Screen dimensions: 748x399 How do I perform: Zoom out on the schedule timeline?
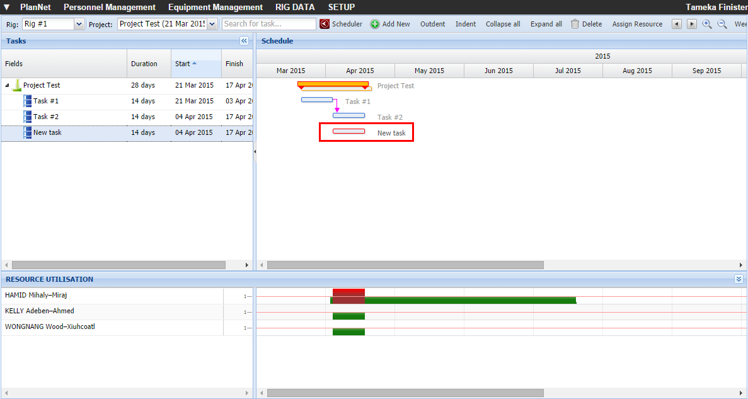[722, 24]
